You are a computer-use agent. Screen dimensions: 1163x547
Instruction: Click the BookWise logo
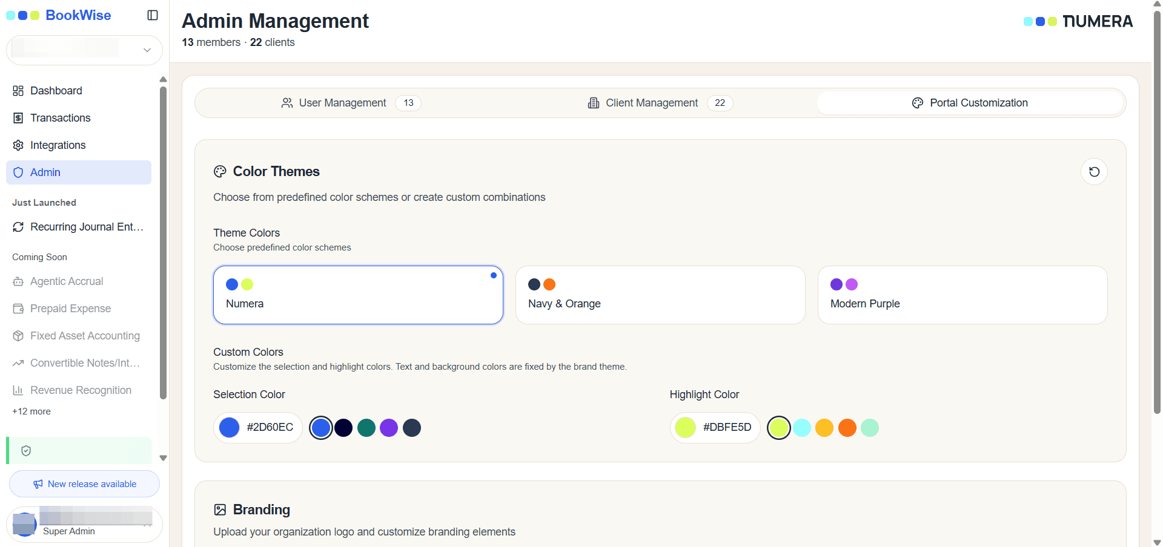pyautogui.click(x=59, y=15)
